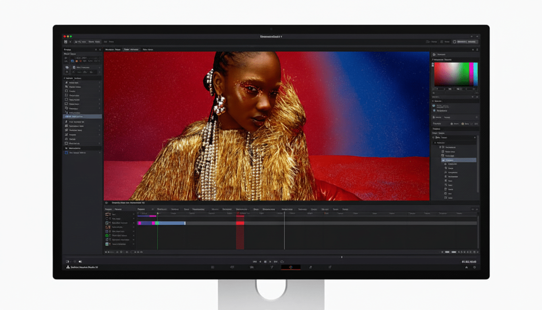Switch to the middle tab above the viewer

131,49
